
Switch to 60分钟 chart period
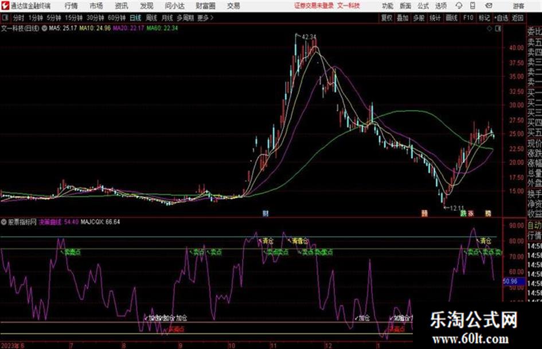tap(116, 18)
